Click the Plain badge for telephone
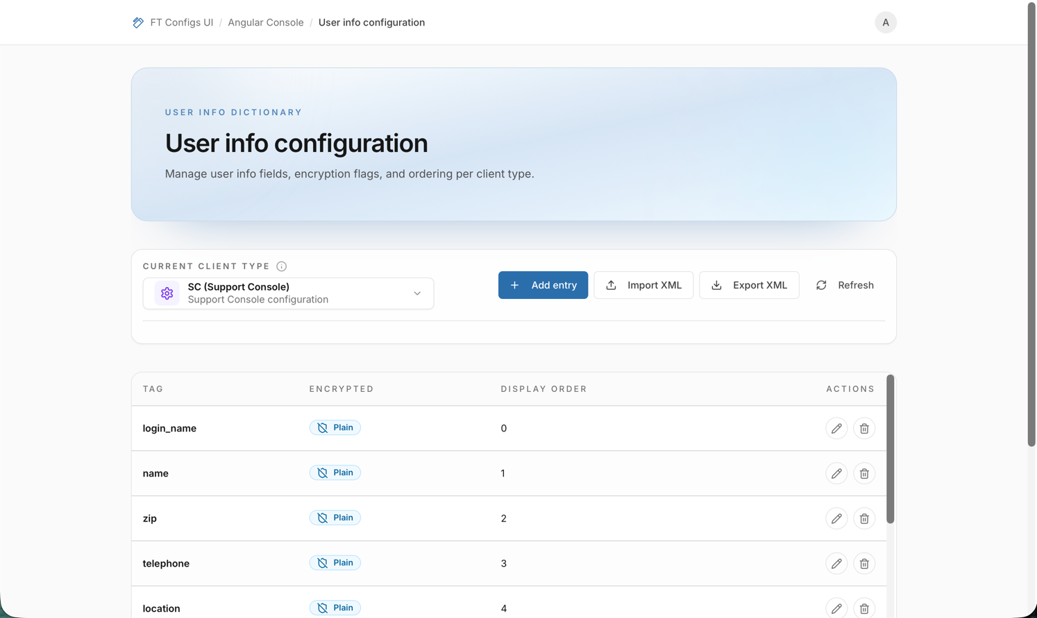This screenshot has height=618, width=1037. tap(335, 563)
